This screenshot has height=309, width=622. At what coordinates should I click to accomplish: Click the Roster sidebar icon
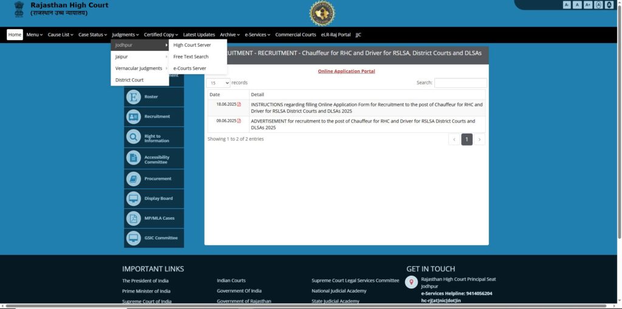coord(134,97)
